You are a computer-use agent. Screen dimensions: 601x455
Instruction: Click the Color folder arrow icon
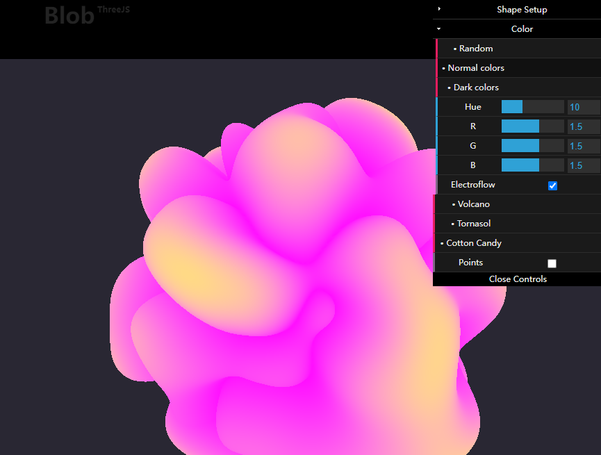click(439, 29)
